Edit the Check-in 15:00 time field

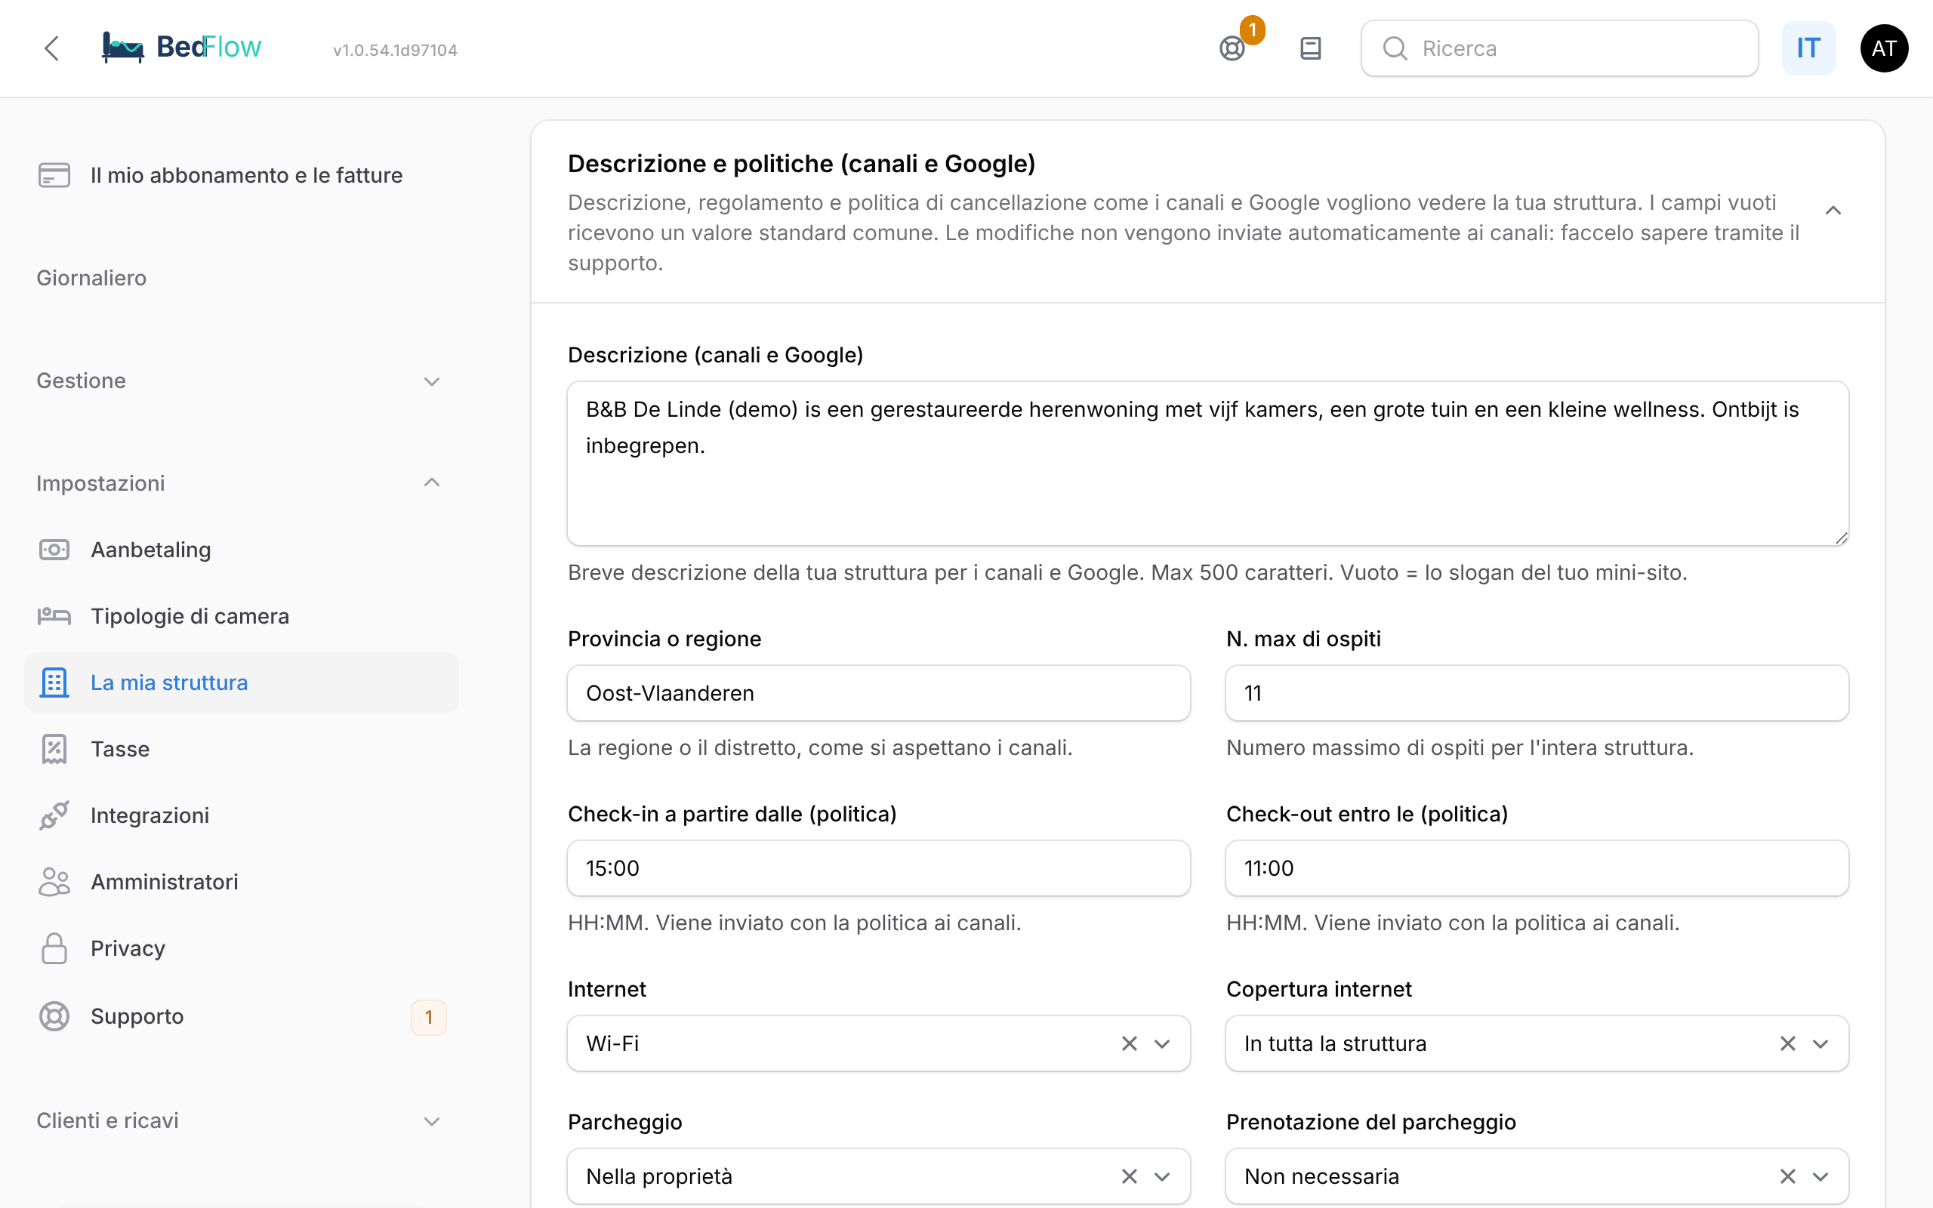[x=879, y=867]
